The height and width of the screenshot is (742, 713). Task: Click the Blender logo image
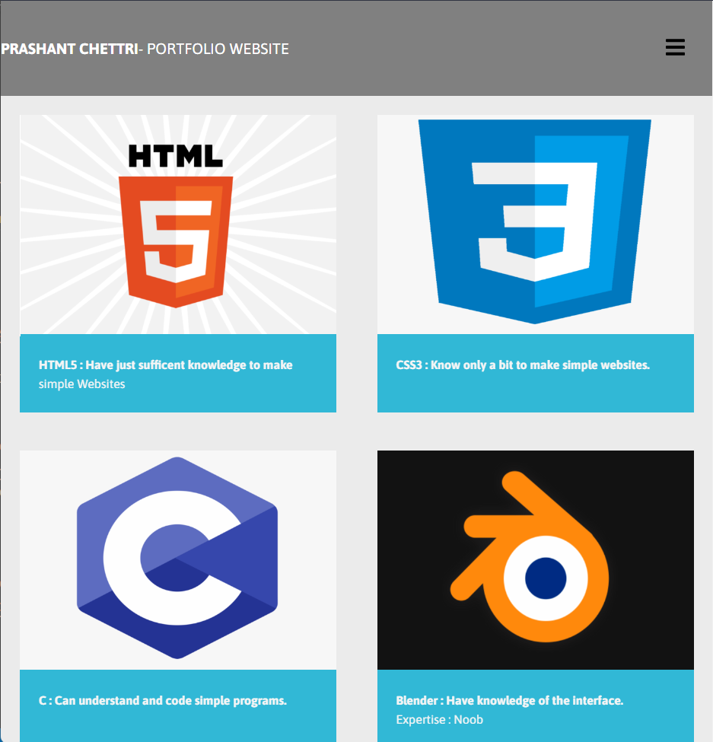535,560
